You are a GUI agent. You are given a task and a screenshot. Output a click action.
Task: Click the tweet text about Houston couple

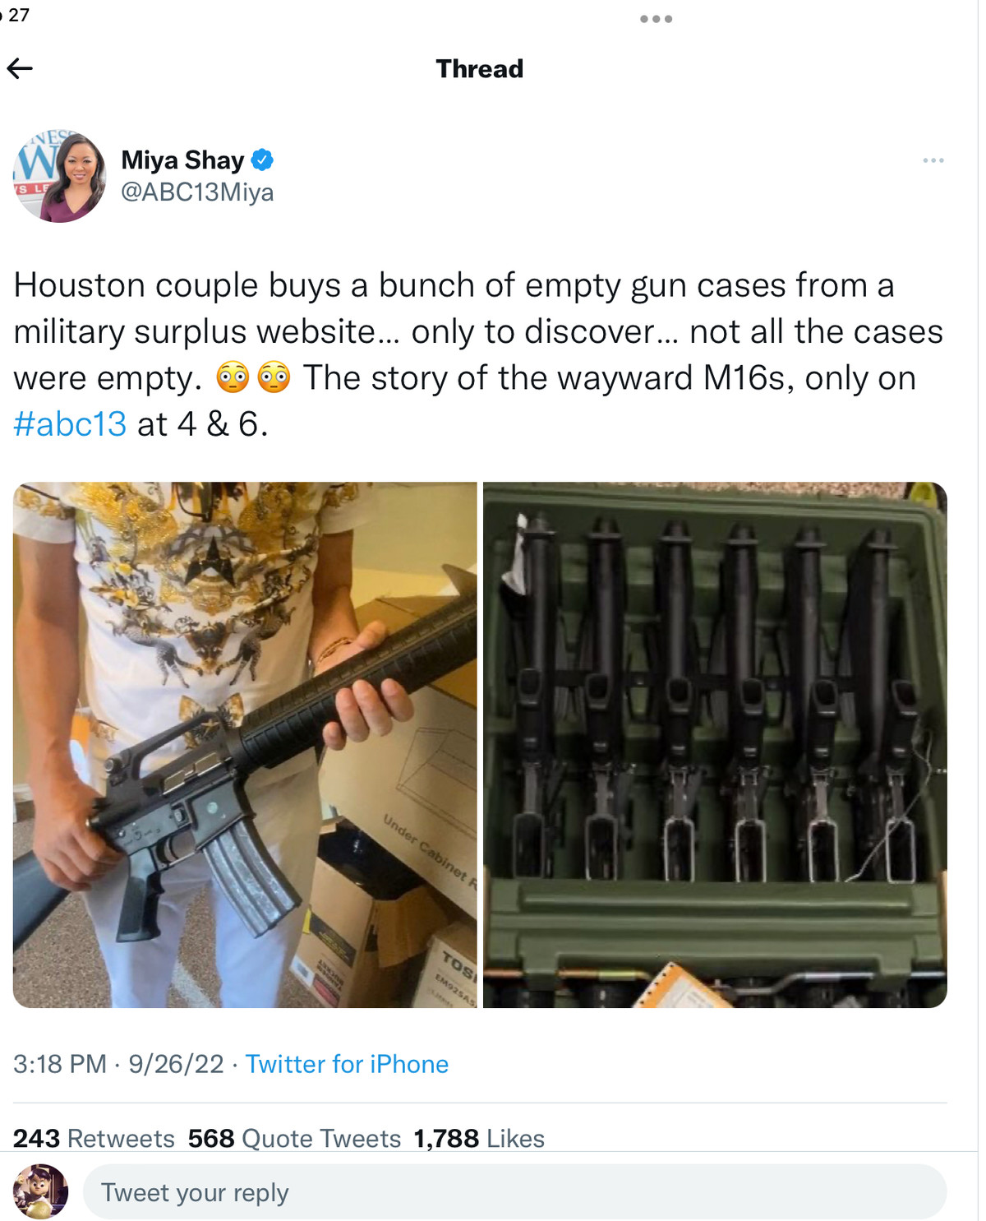[478, 354]
